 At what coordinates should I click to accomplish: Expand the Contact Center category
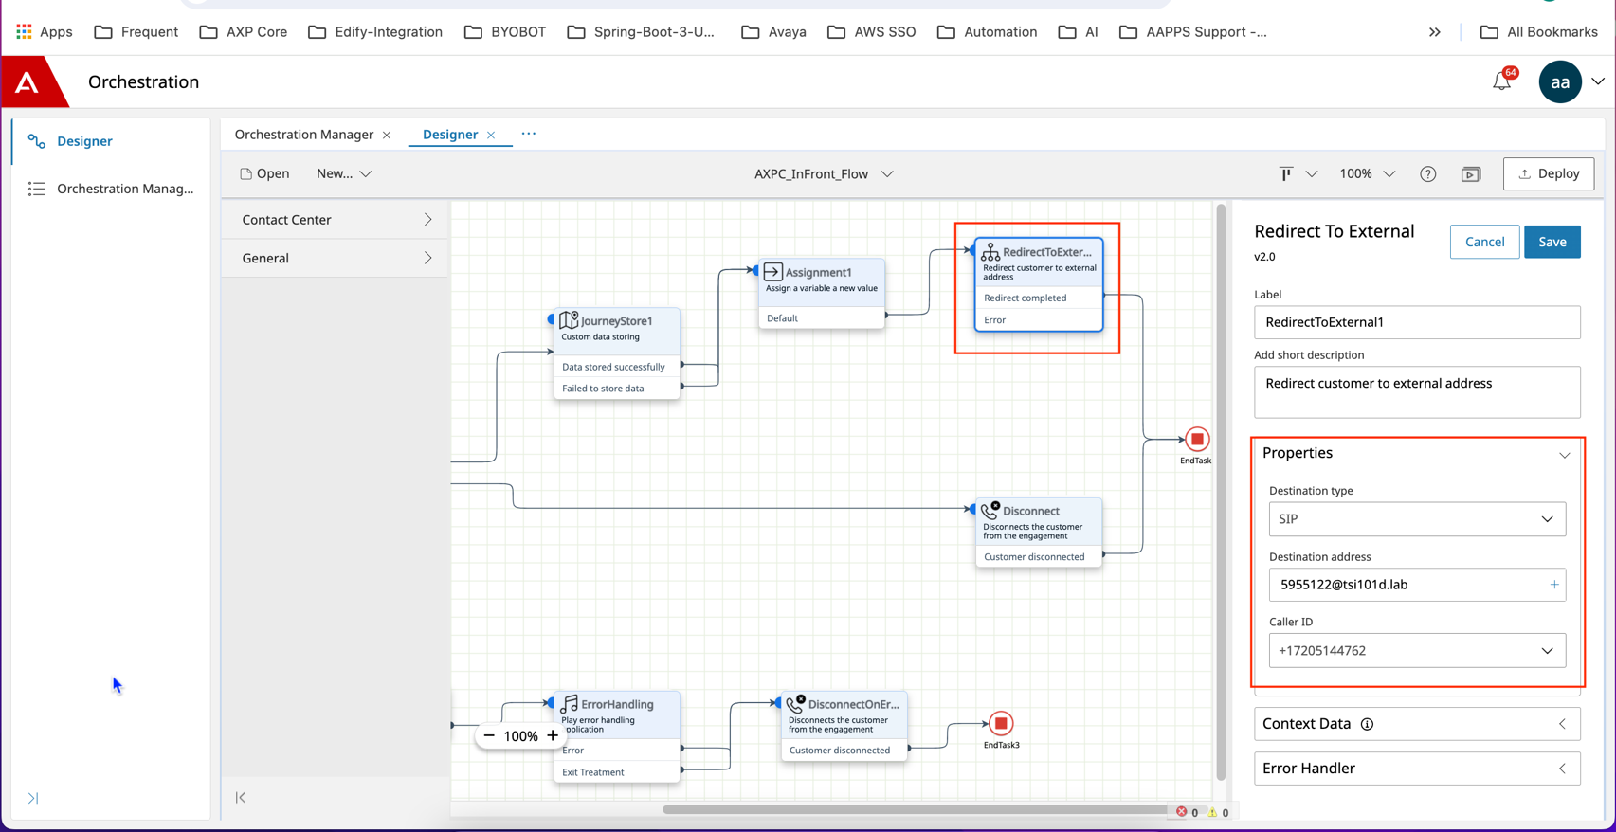pyautogui.click(x=336, y=220)
